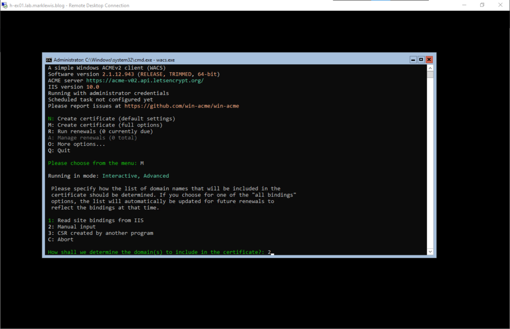
Task: Click the domain determination prompt input line
Action: click(161, 252)
